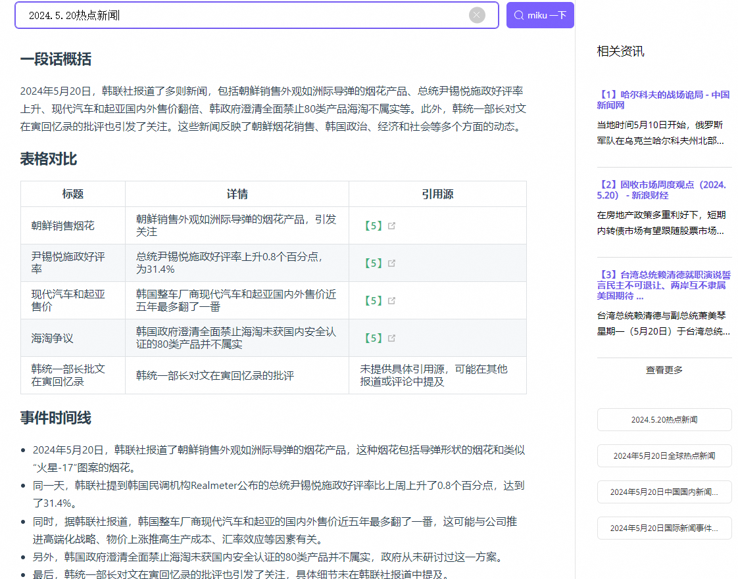
Task: Click the 相关资讯 sidebar heading
Action: point(620,51)
